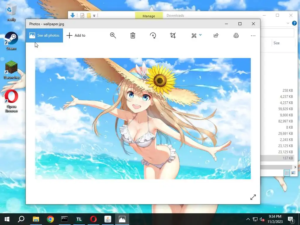Click New folder quick-access icon in Explorer

click(x=89, y=16)
